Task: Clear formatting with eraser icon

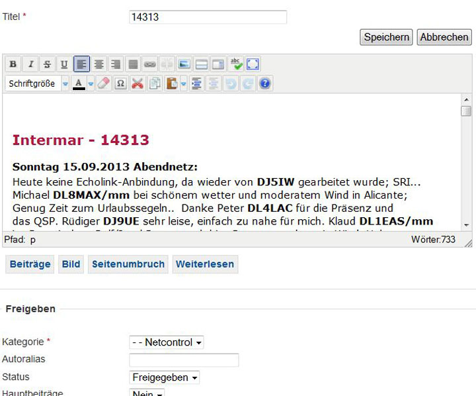Action: click(104, 83)
